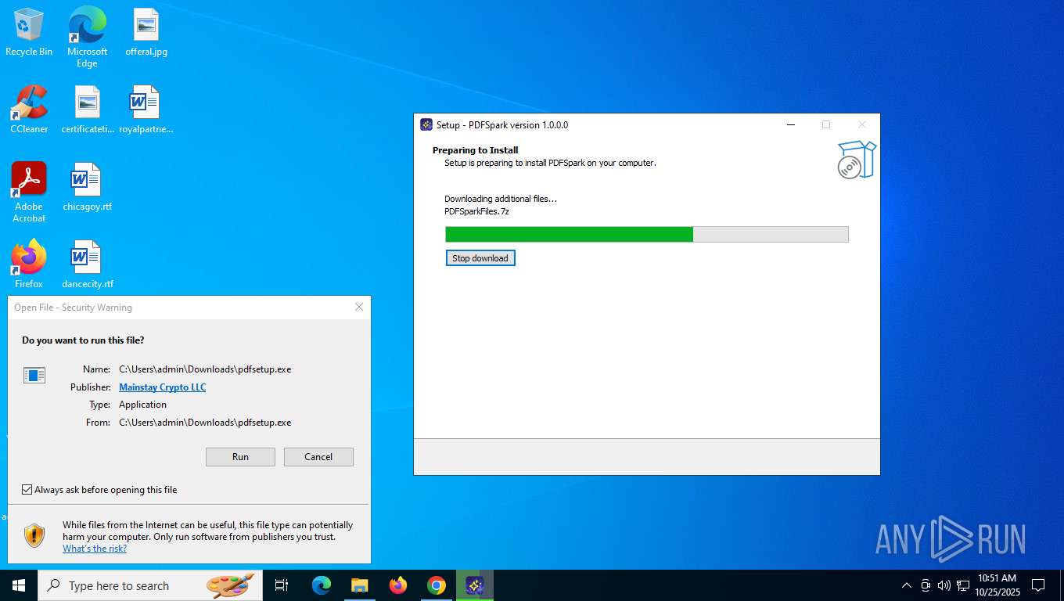The image size is (1064, 601).
Task: Open Edge from the taskbar
Action: click(322, 585)
